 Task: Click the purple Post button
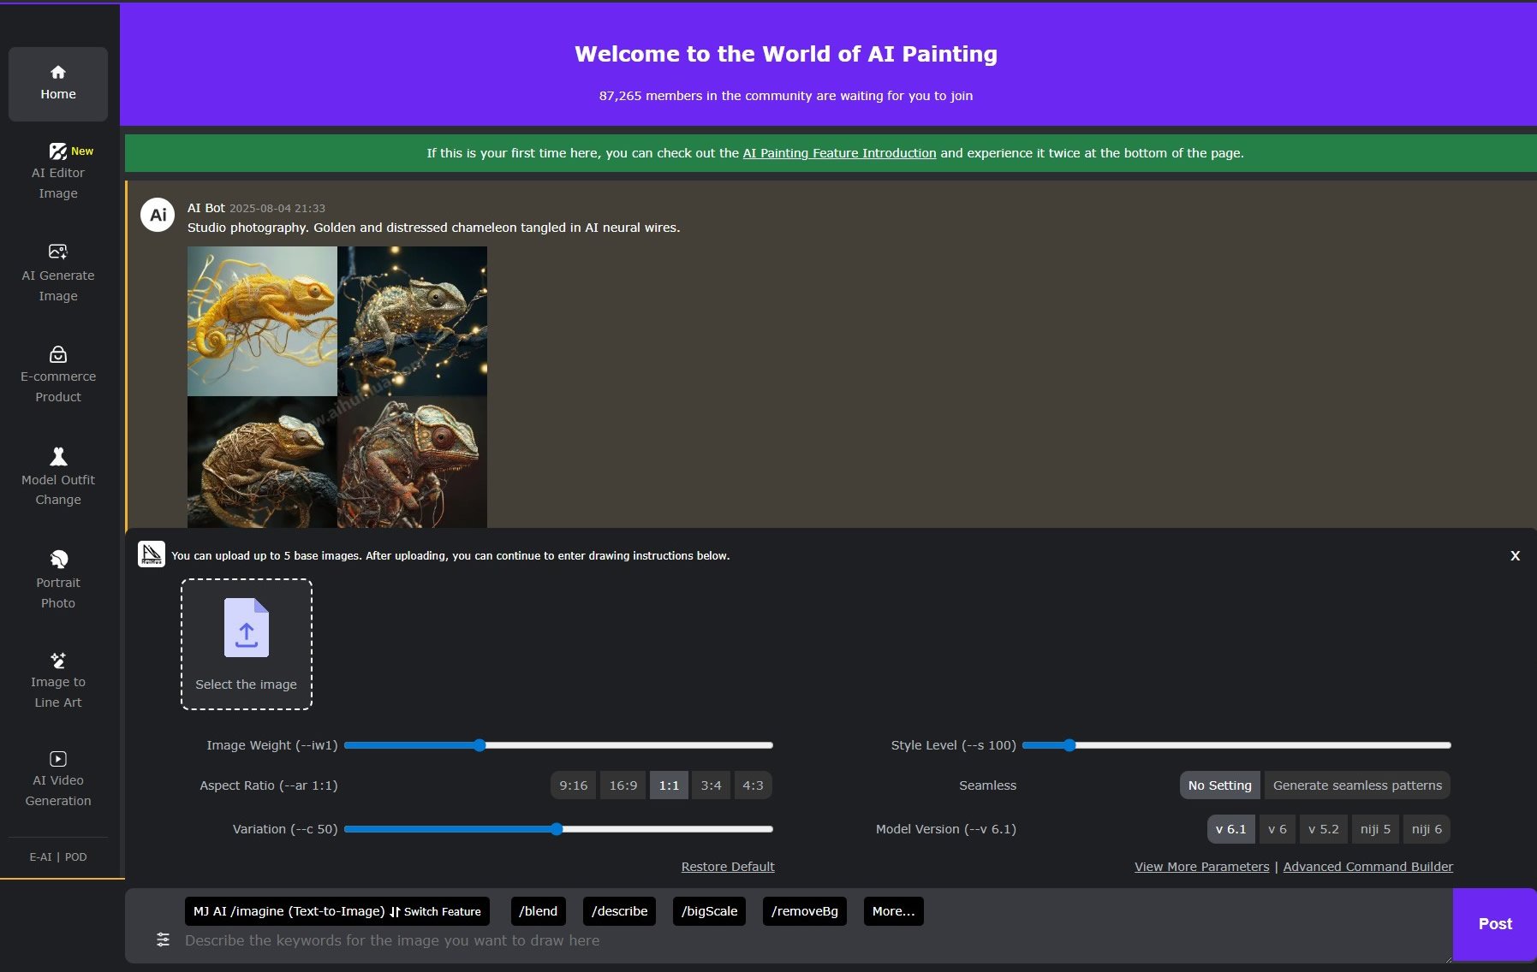pos(1494,924)
